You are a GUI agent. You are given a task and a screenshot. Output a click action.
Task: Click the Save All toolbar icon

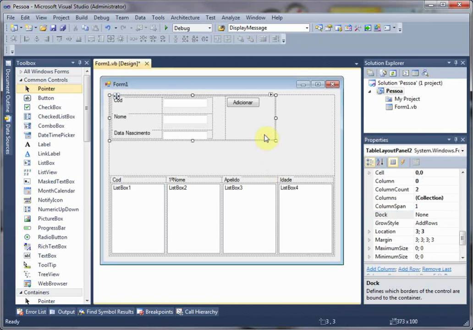tap(63, 28)
